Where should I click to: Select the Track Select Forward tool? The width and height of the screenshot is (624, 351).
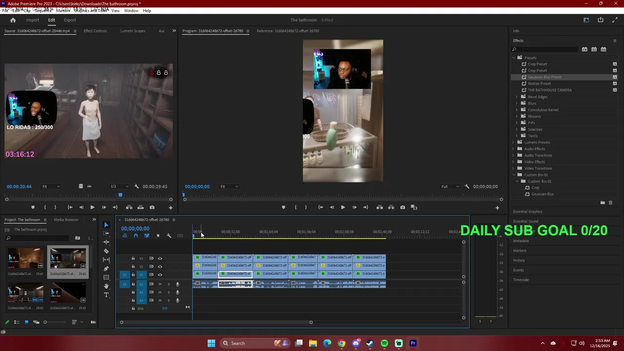click(106, 234)
